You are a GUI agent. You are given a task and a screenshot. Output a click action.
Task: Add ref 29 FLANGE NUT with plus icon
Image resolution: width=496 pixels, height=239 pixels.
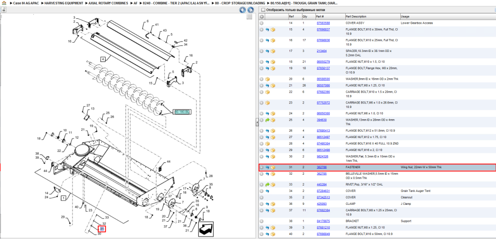coord(261,150)
